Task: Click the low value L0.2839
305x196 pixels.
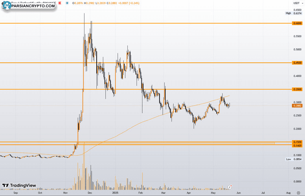Action: [100, 3]
